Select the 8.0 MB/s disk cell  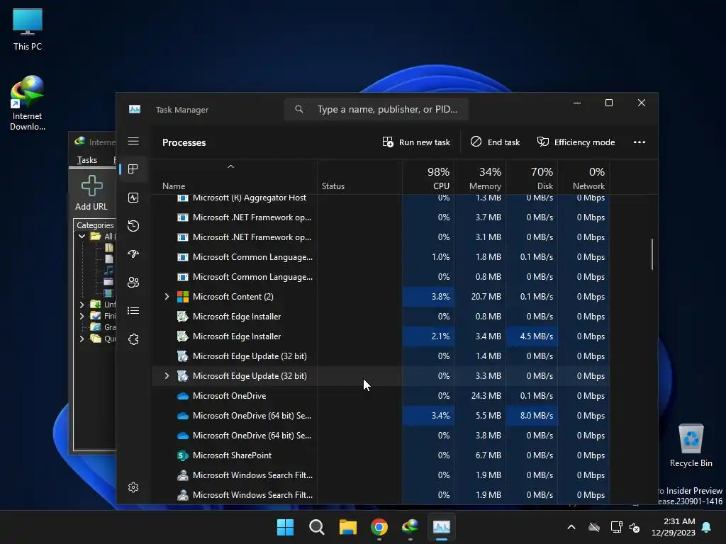click(x=532, y=416)
